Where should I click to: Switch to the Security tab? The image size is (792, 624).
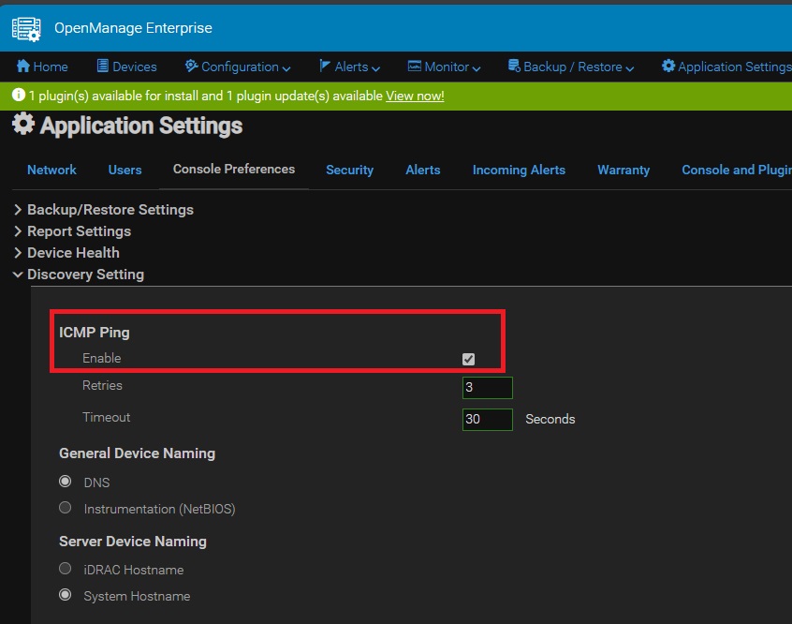click(x=349, y=170)
